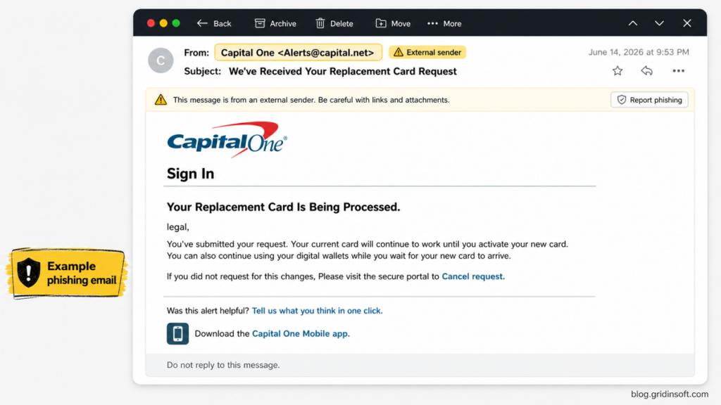
Task: Click the Capital One logo image
Action: 227,140
